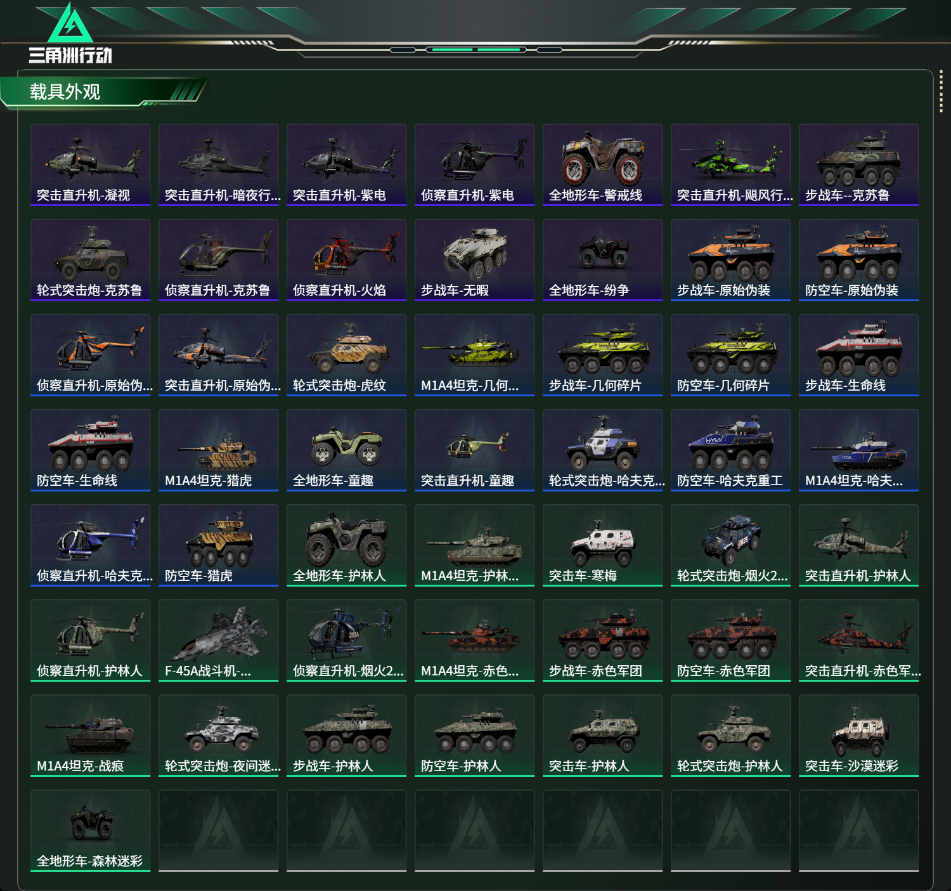Image resolution: width=951 pixels, height=891 pixels.
Task: Select the 轮式突击炮-护林人 skin card
Action: point(731,736)
